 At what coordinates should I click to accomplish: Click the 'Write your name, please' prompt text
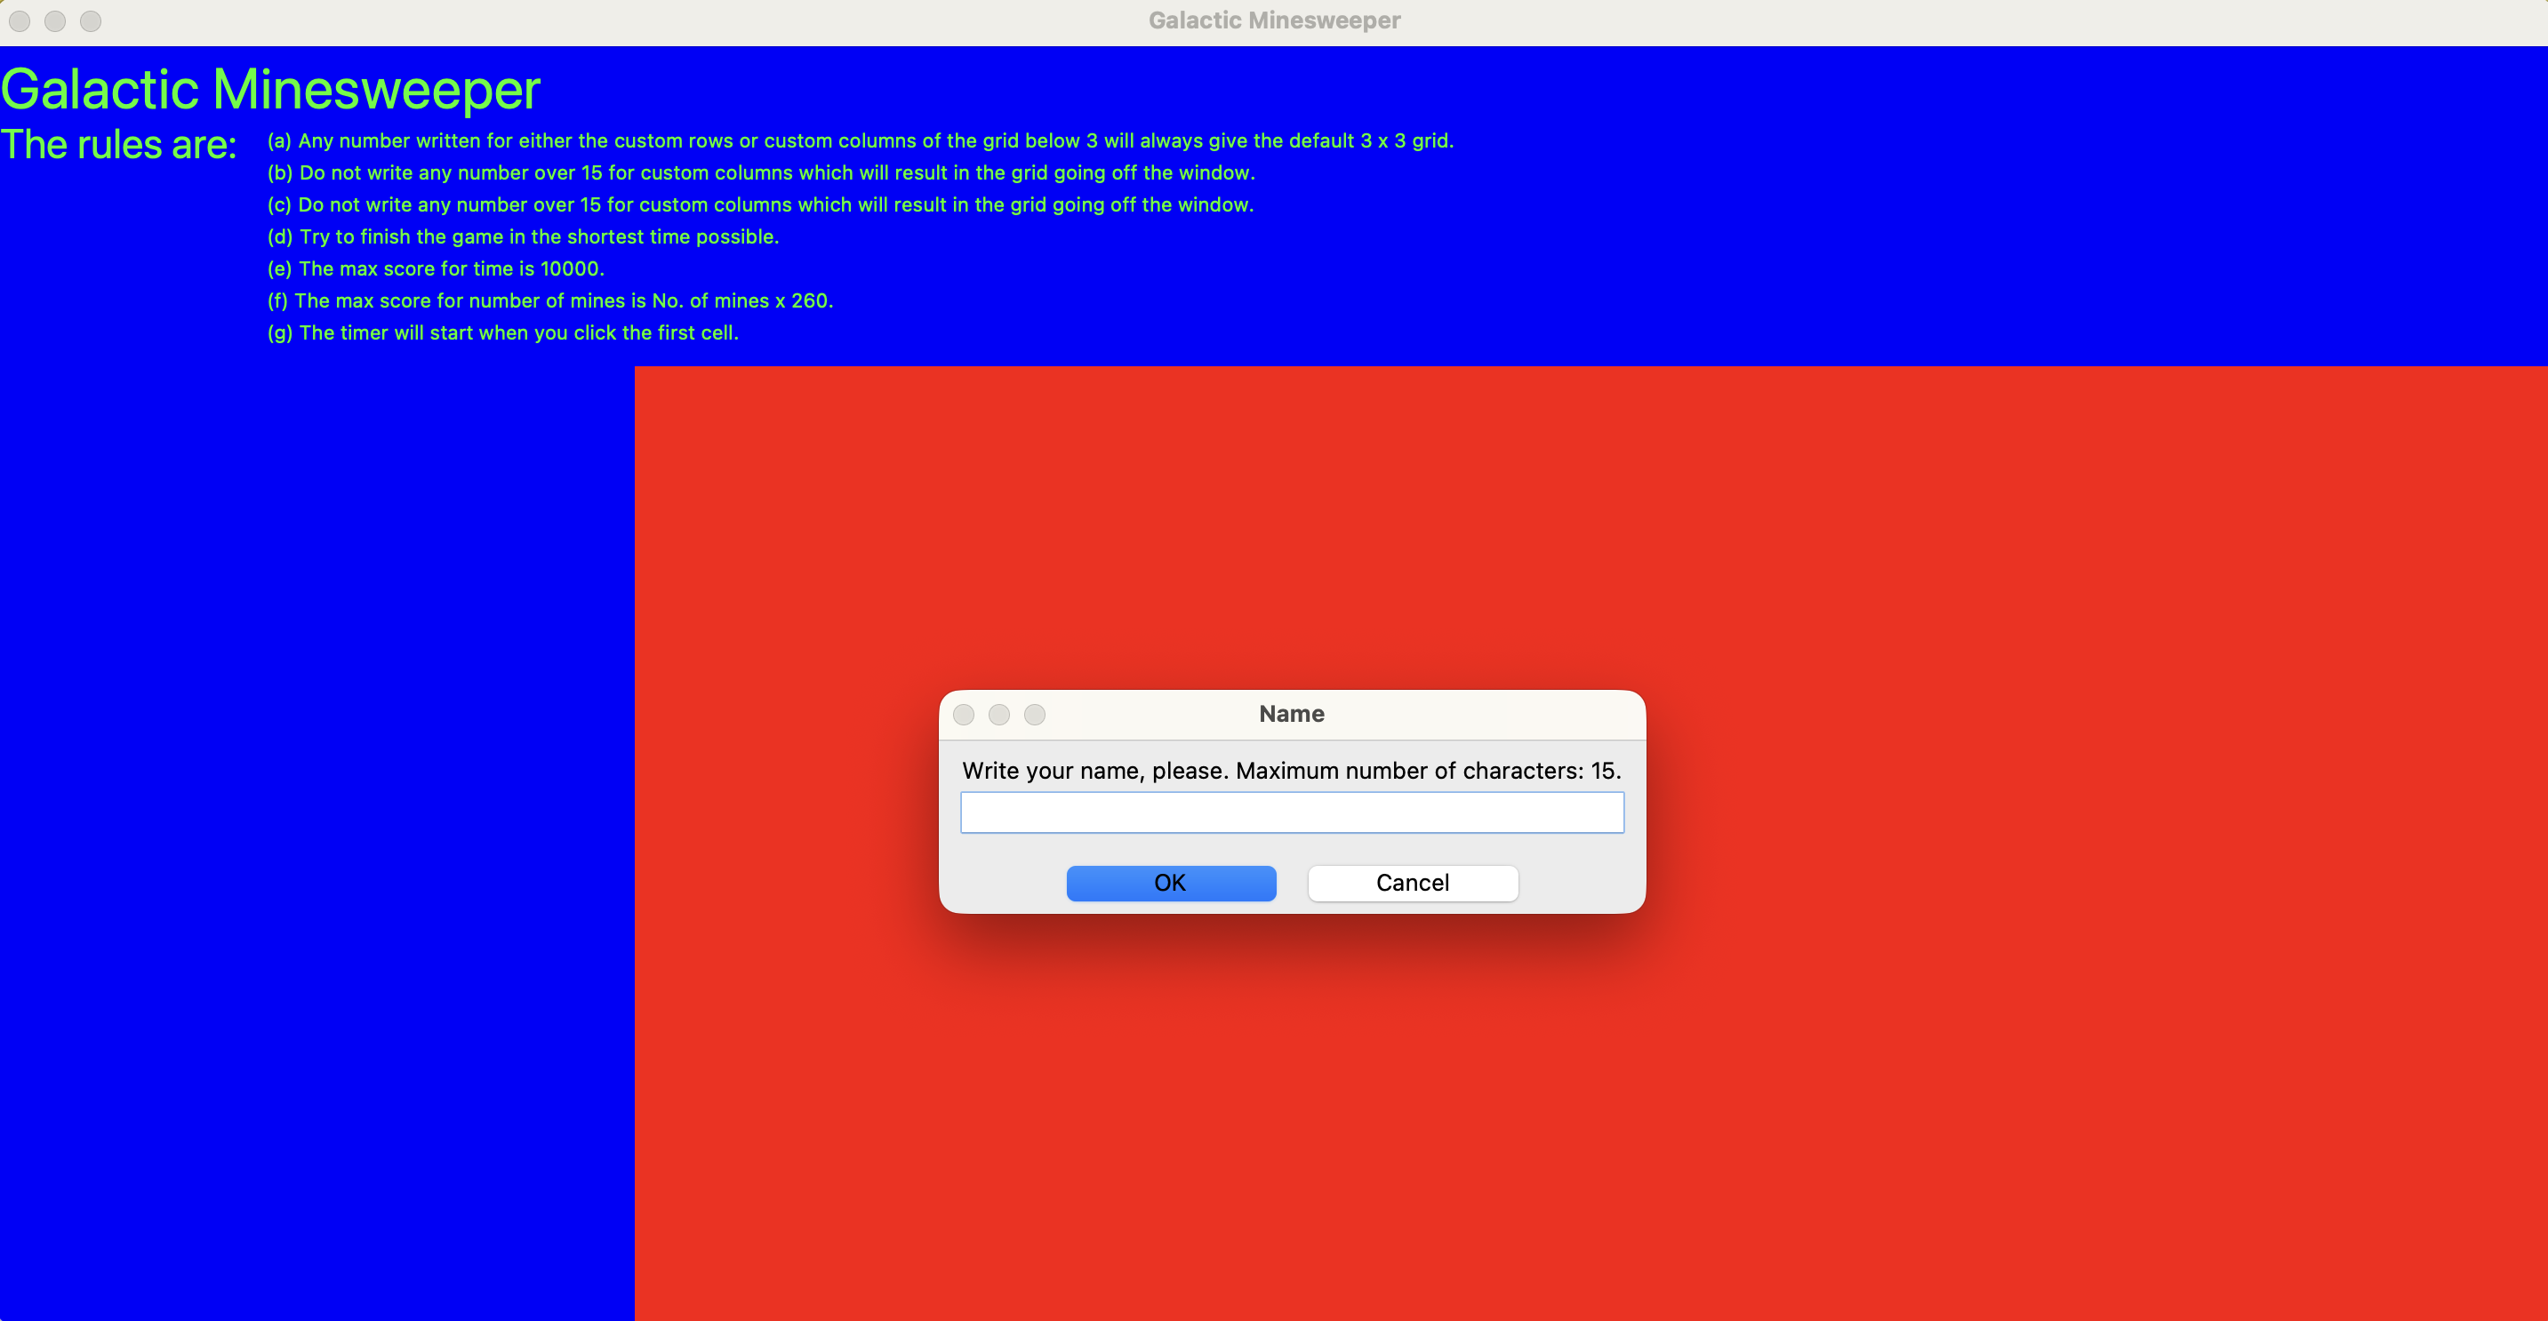(1291, 770)
